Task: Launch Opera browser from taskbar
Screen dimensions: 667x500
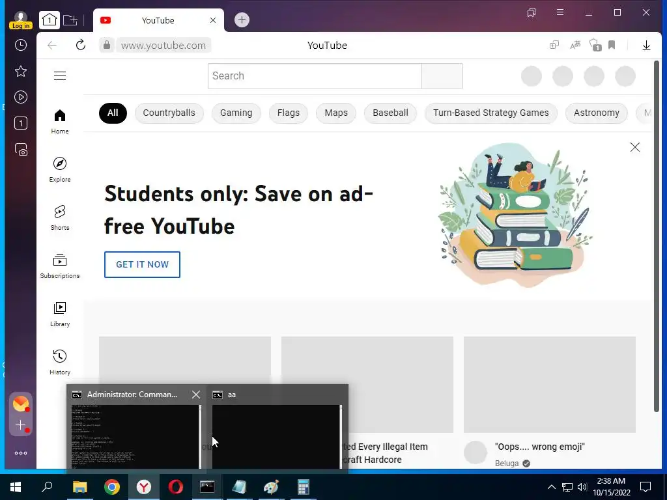Action: pyautogui.click(x=176, y=487)
